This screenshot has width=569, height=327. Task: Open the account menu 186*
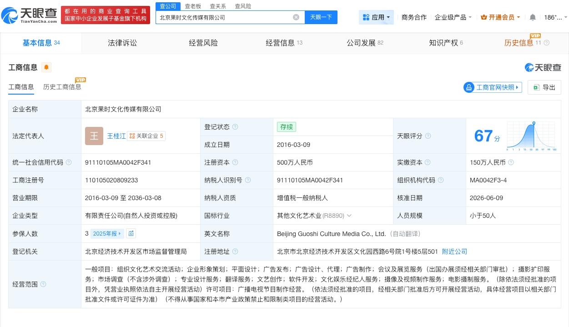pyautogui.click(x=555, y=17)
